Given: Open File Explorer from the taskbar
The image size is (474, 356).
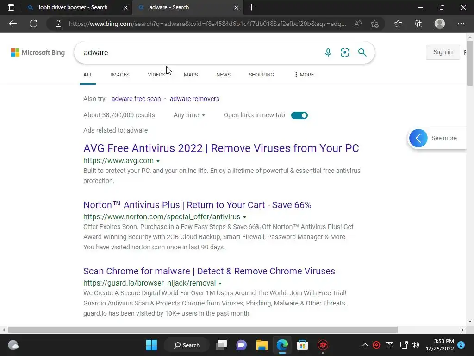Looking at the screenshot, I should pyautogui.click(x=262, y=345).
